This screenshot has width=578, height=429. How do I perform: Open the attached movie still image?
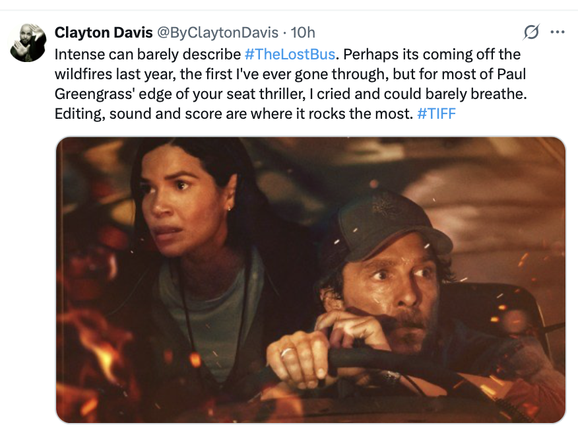pos(310,279)
